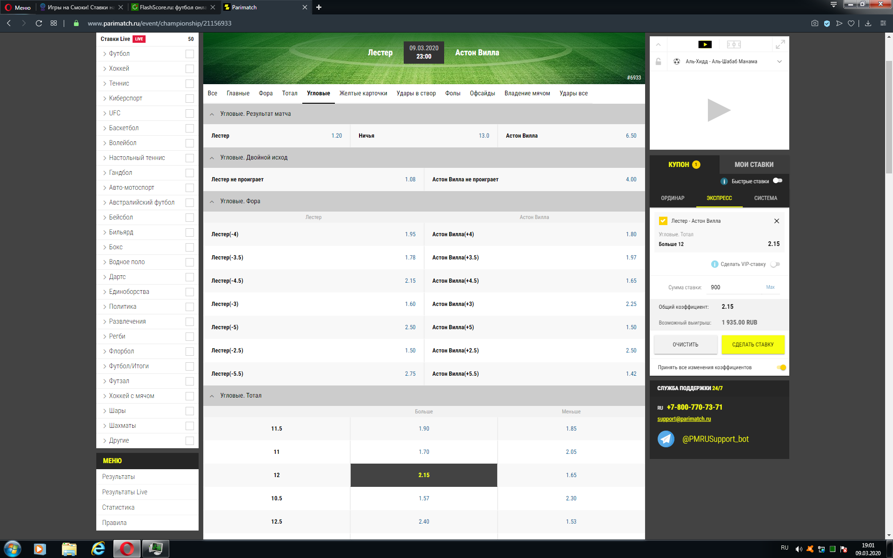Select the ОРДИНАР bet type tab
The width and height of the screenshot is (893, 558).
[673, 198]
